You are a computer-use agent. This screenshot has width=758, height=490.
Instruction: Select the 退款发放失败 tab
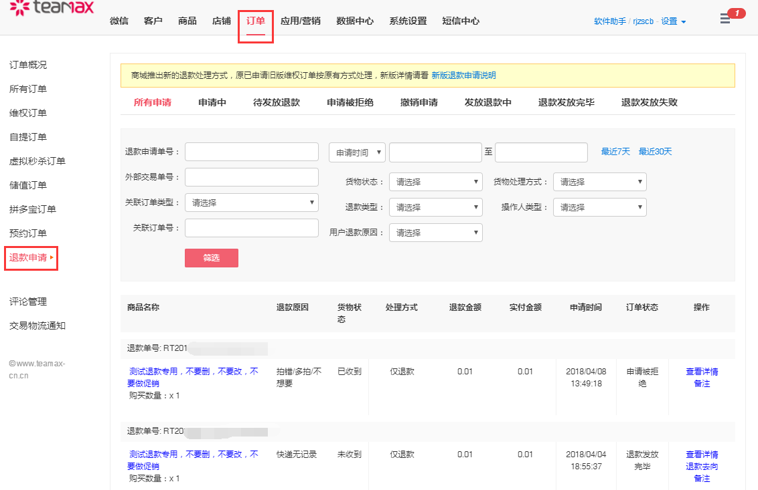coord(649,103)
